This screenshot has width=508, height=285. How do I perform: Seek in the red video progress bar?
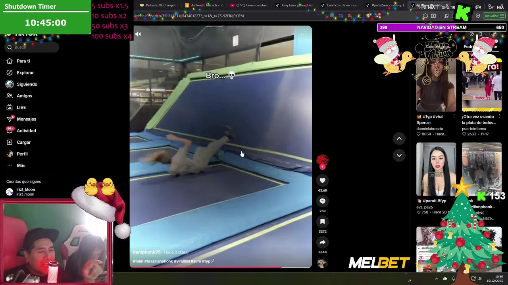pos(221,267)
